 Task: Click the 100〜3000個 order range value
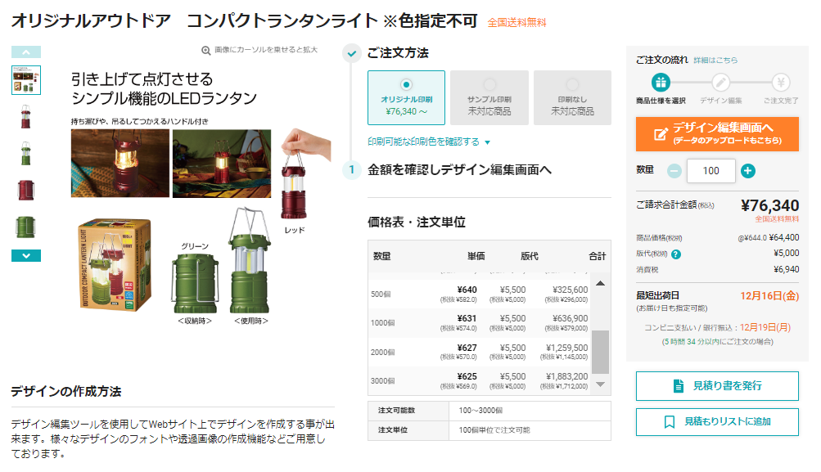click(x=480, y=411)
